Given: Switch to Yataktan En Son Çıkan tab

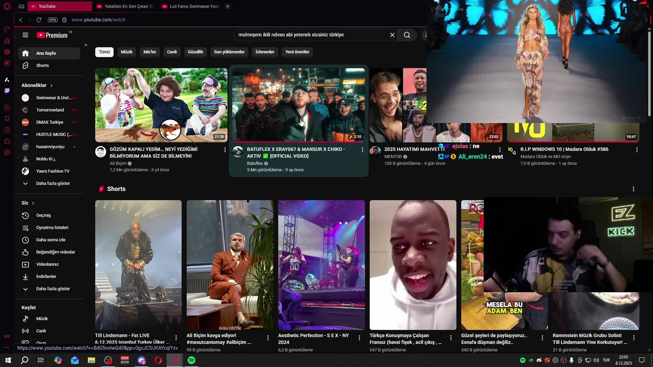Looking at the screenshot, I should coord(124,6).
